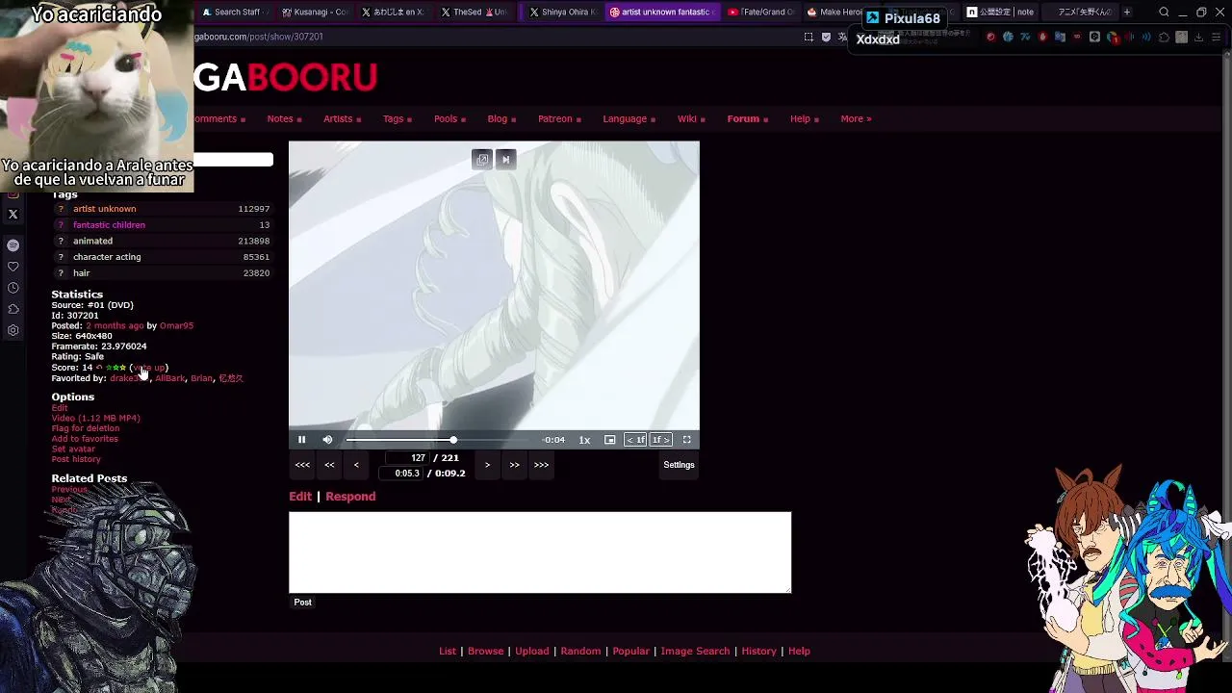Click the video seek slider handle
This screenshot has width=1232, height=693.
tap(453, 440)
